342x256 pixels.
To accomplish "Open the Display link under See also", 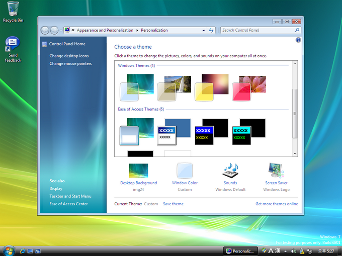I will pyautogui.click(x=56, y=189).
